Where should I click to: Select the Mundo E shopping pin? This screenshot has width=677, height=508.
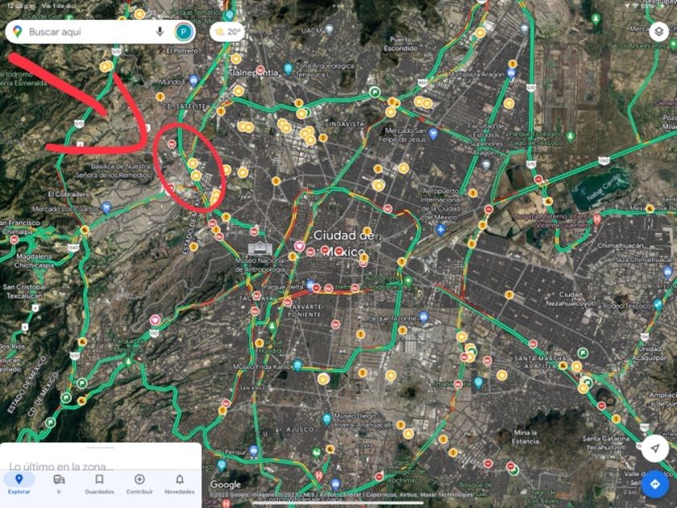(193, 80)
